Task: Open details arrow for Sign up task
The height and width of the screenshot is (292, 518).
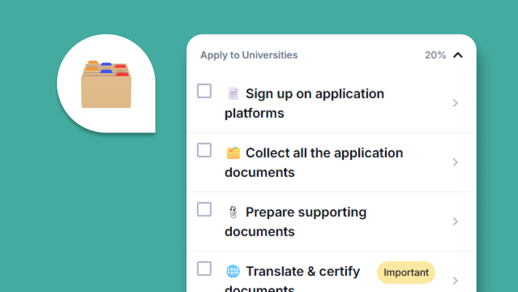Action: pos(455,103)
